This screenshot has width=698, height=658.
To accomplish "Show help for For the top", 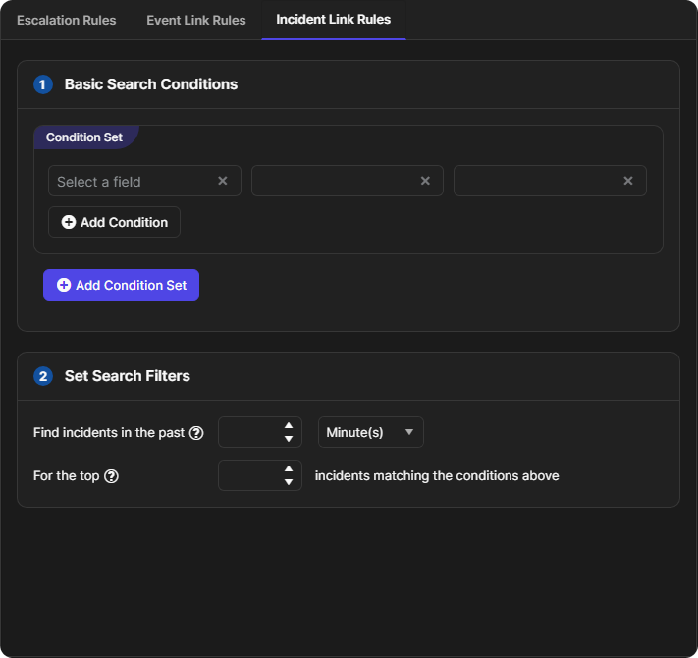I will click(x=111, y=476).
